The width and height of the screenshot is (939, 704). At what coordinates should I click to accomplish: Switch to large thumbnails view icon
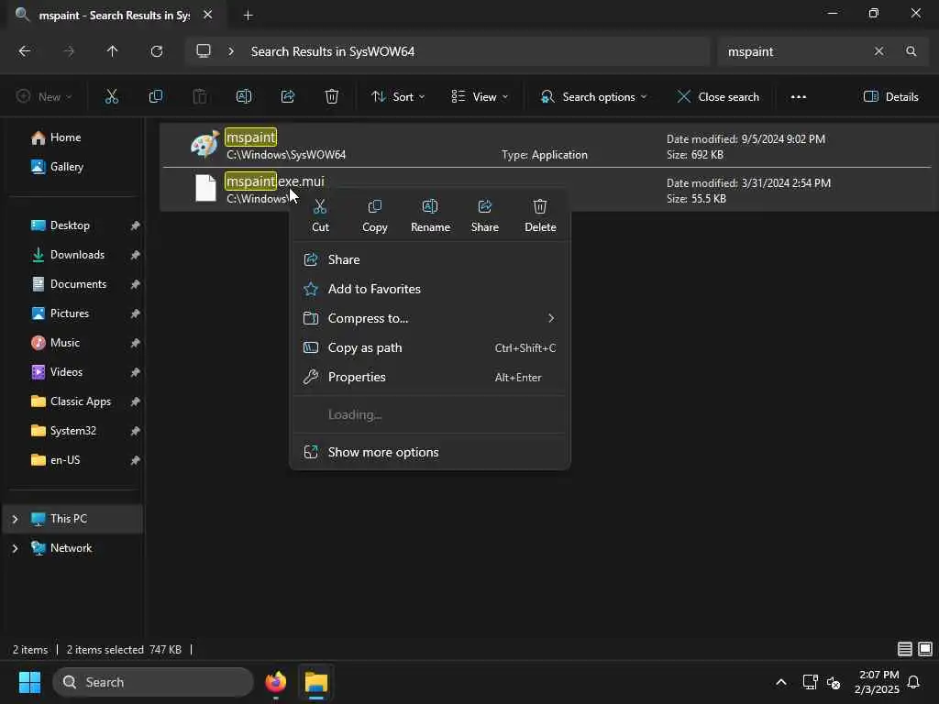(x=925, y=649)
